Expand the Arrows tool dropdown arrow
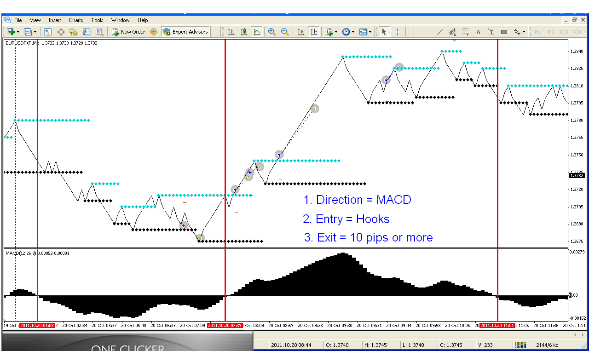 click(524, 32)
